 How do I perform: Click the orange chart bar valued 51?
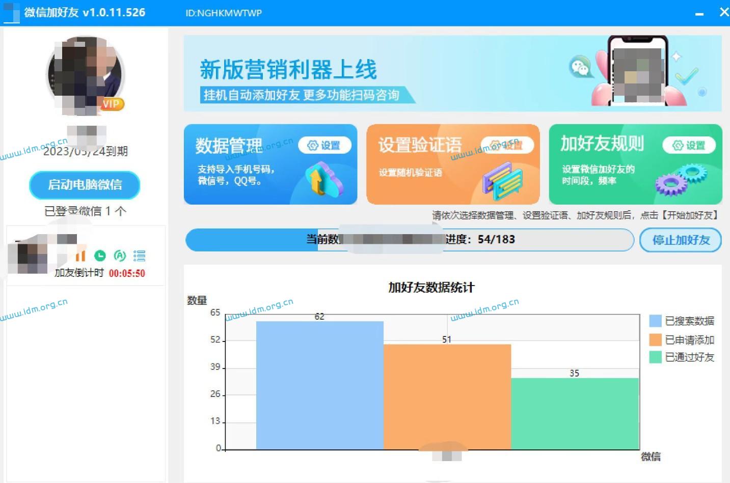click(447, 397)
